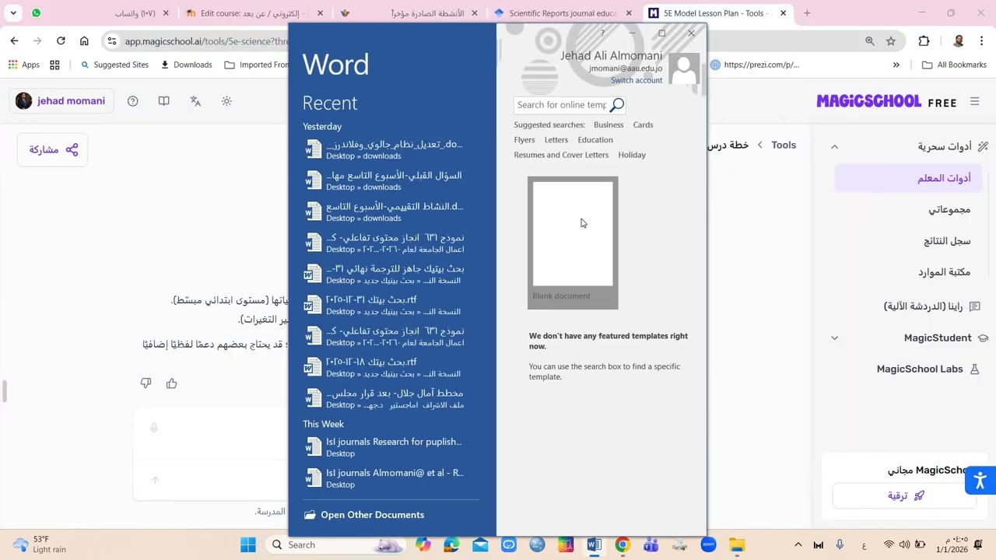This screenshot has height=560, width=996.
Task: Open the Apps bookmarks shortcut
Action: click(23, 65)
